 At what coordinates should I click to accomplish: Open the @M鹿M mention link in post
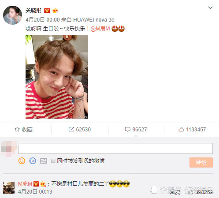pyautogui.click(x=100, y=29)
